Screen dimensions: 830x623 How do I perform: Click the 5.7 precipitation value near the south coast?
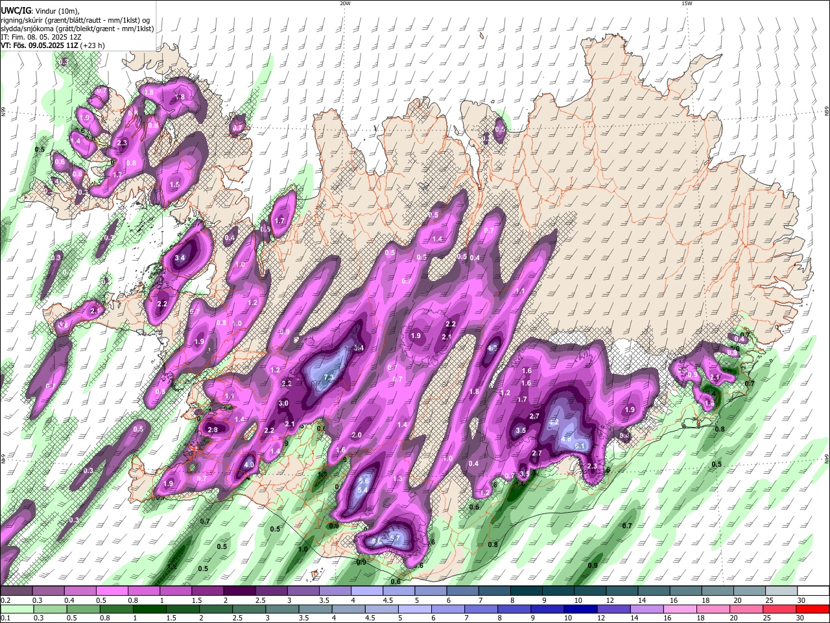[x=395, y=538]
